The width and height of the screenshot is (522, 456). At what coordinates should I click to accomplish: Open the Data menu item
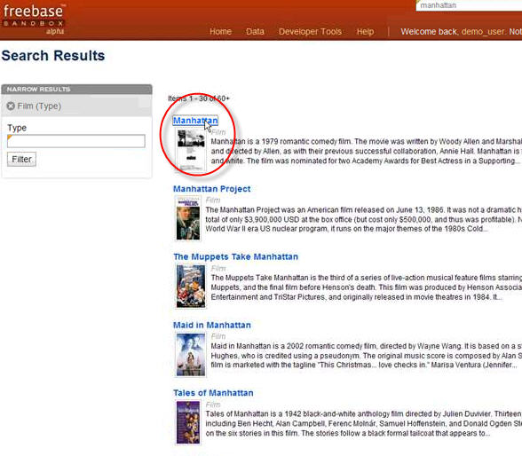click(255, 32)
